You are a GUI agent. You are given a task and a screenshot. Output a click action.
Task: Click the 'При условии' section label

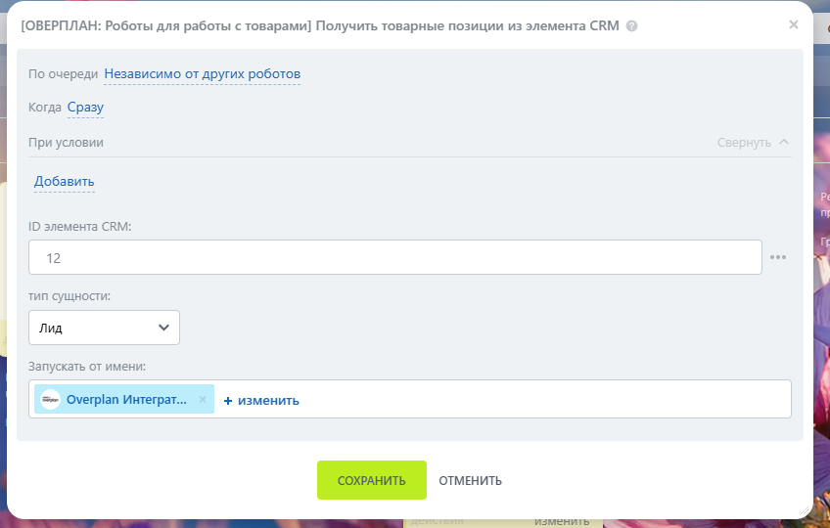point(66,142)
